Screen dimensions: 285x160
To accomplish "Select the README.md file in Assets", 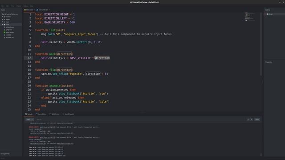I will 10,37.
